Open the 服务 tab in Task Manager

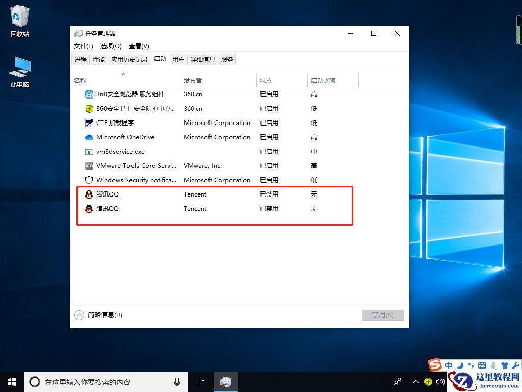pyautogui.click(x=228, y=59)
